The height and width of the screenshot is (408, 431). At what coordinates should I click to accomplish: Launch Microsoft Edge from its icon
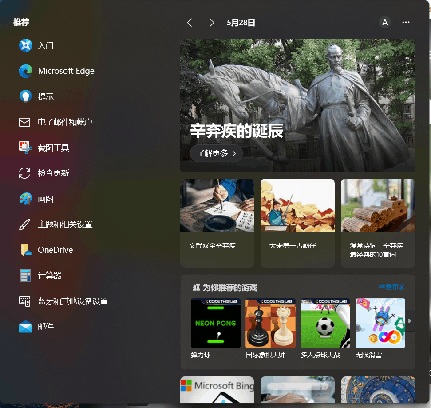26,71
